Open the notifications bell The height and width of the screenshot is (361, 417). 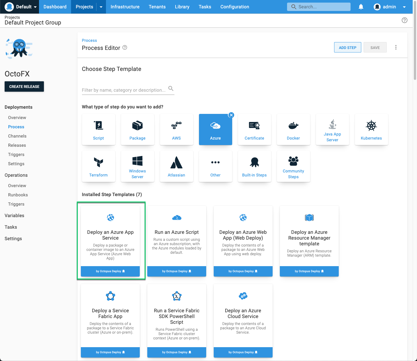pos(361,7)
